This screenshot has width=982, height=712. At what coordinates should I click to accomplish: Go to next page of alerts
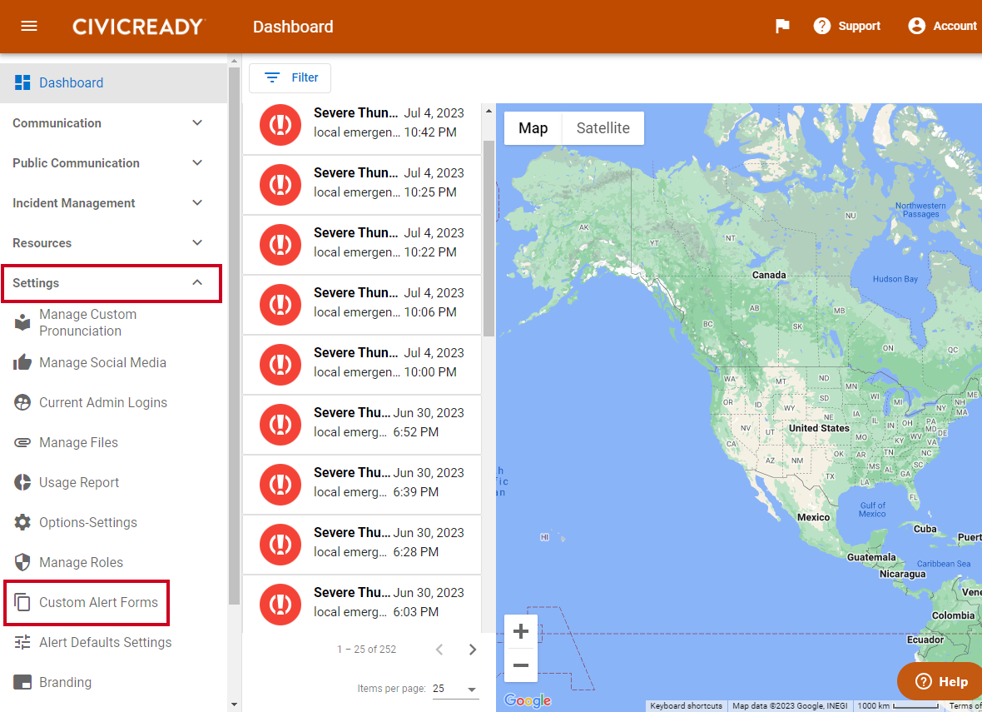point(473,650)
